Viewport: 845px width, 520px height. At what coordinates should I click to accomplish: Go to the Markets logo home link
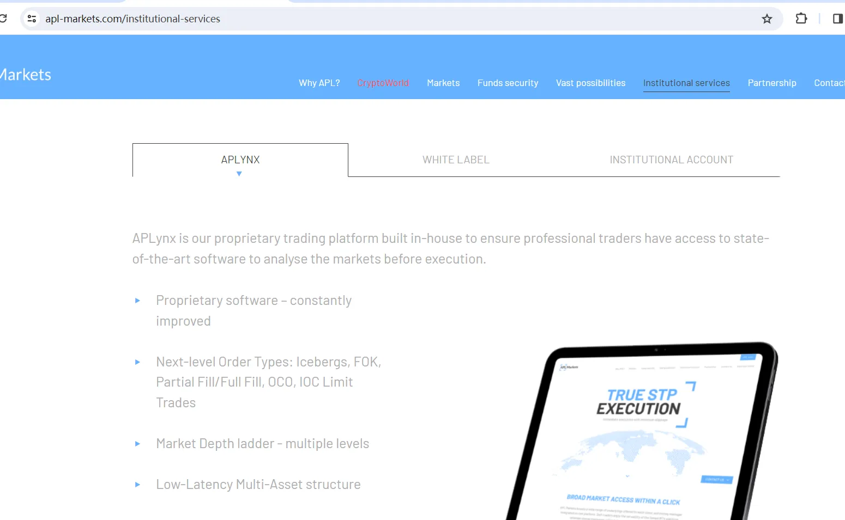(x=26, y=75)
